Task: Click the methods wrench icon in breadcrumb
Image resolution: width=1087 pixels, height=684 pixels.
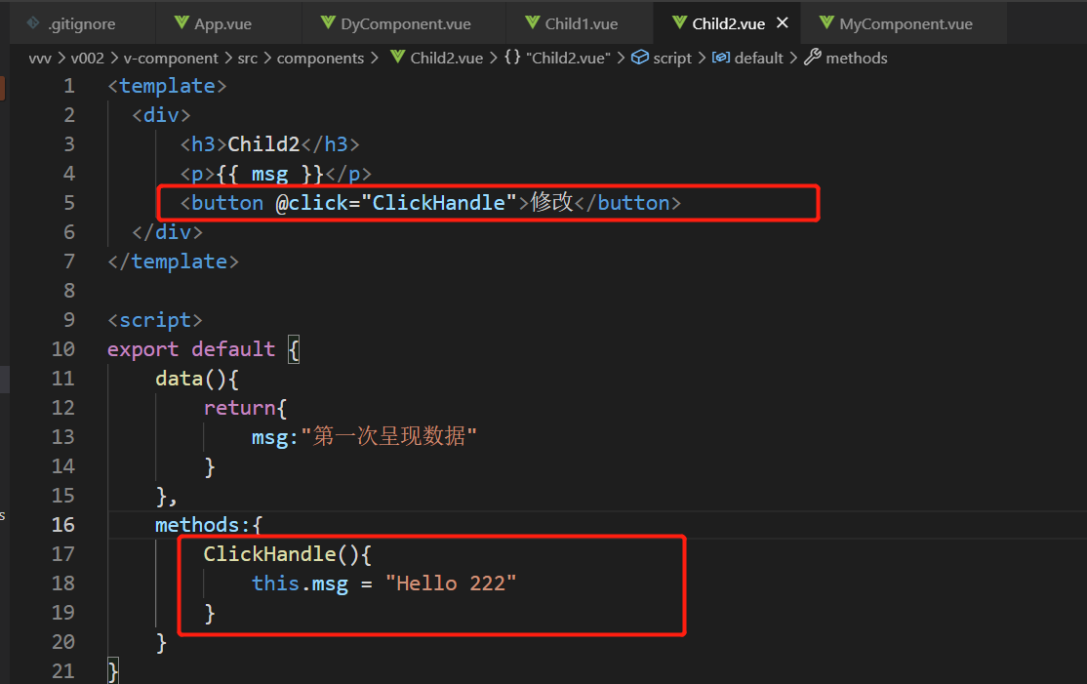Action: 813,57
